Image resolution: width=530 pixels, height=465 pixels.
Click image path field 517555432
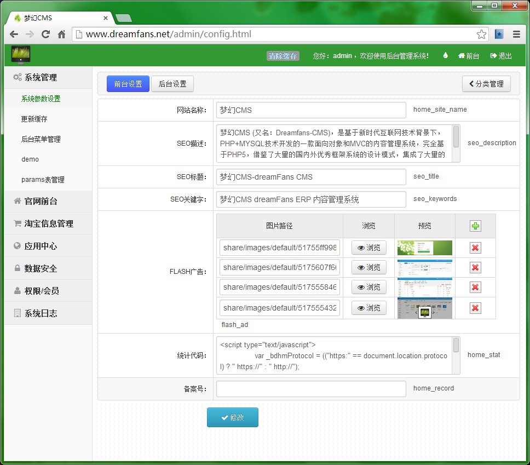coord(280,308)
